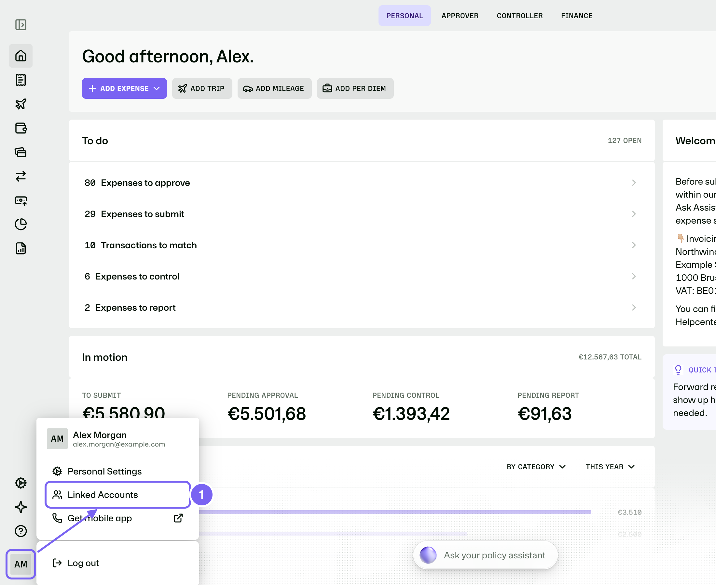716x585 pixels.
Task: Open the expenses list icon in sidebar
Action: tap(21, 80)
